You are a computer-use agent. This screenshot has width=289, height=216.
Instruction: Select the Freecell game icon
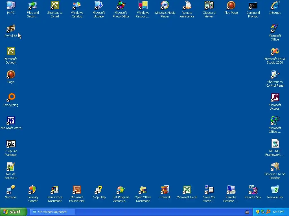165,190
